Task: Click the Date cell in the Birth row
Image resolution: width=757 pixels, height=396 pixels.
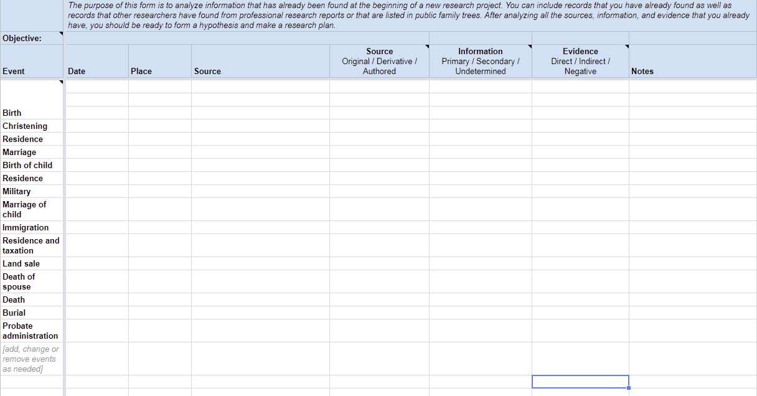Action: (x=96, y=113)
